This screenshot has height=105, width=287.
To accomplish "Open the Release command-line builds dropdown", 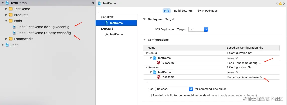I will tap(174, 89).
